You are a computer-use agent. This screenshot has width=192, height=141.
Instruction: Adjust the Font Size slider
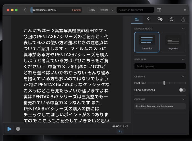164,83
